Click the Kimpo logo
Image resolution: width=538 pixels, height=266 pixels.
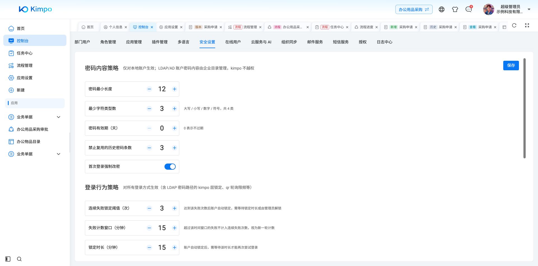(35, 9)
